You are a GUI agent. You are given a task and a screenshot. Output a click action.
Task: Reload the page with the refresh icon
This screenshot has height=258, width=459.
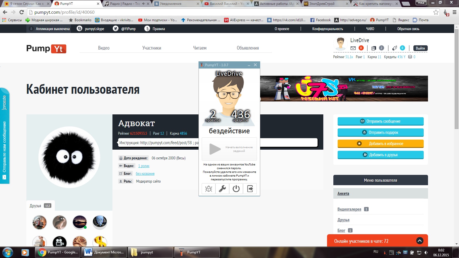(22, 12)
